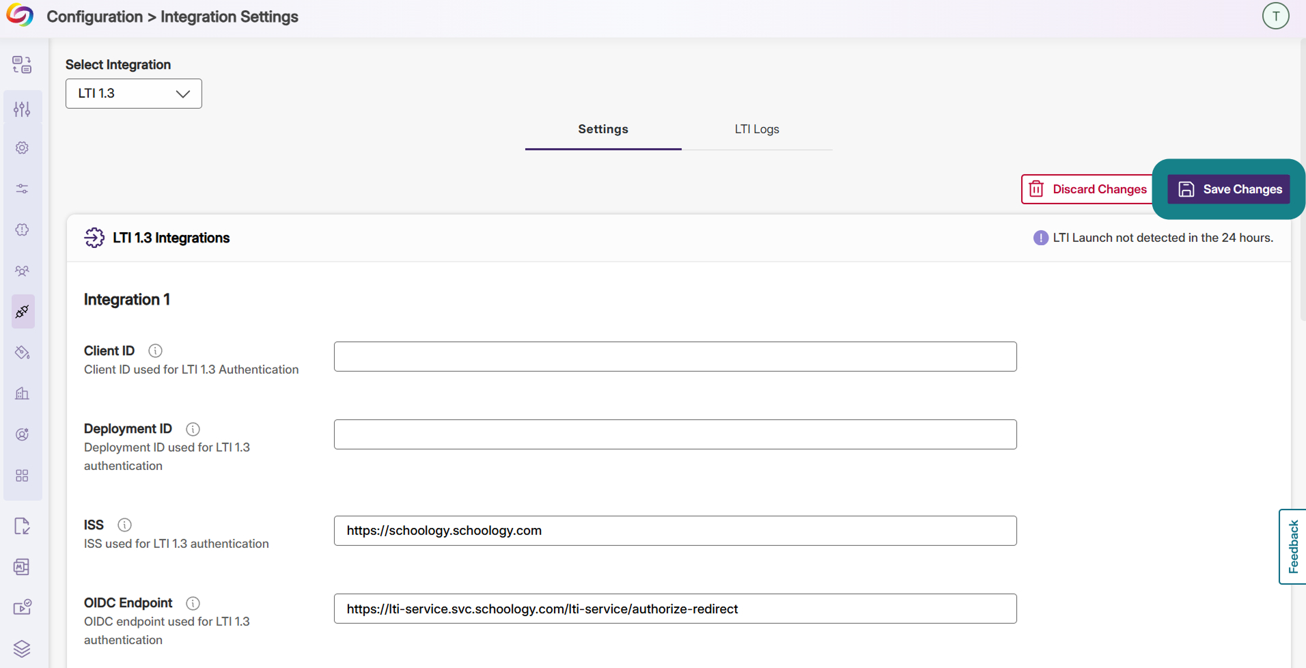Click the gear settings icon in sidebar

point(22,148)
